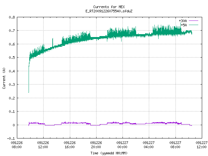Click the y-axis tick label 0.2
The height and width of the screenshot is (156, 208).
coord(12,98)
